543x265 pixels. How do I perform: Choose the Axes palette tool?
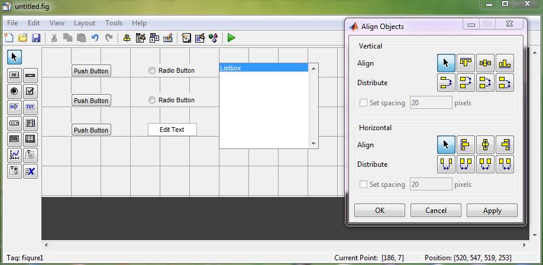14,155
